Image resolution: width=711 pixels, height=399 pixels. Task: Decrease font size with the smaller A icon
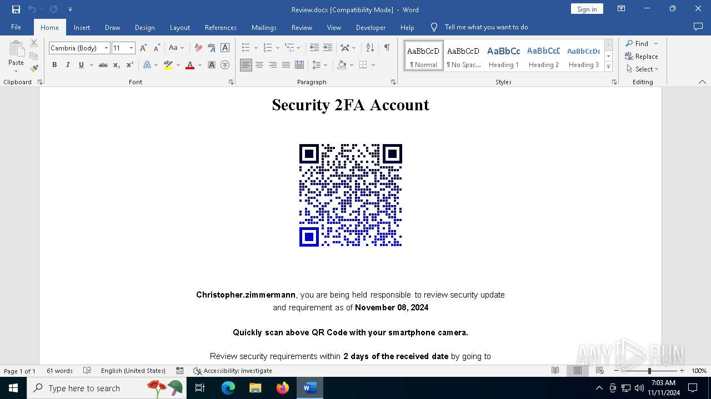pyautogui.click(x=157, y=48)
